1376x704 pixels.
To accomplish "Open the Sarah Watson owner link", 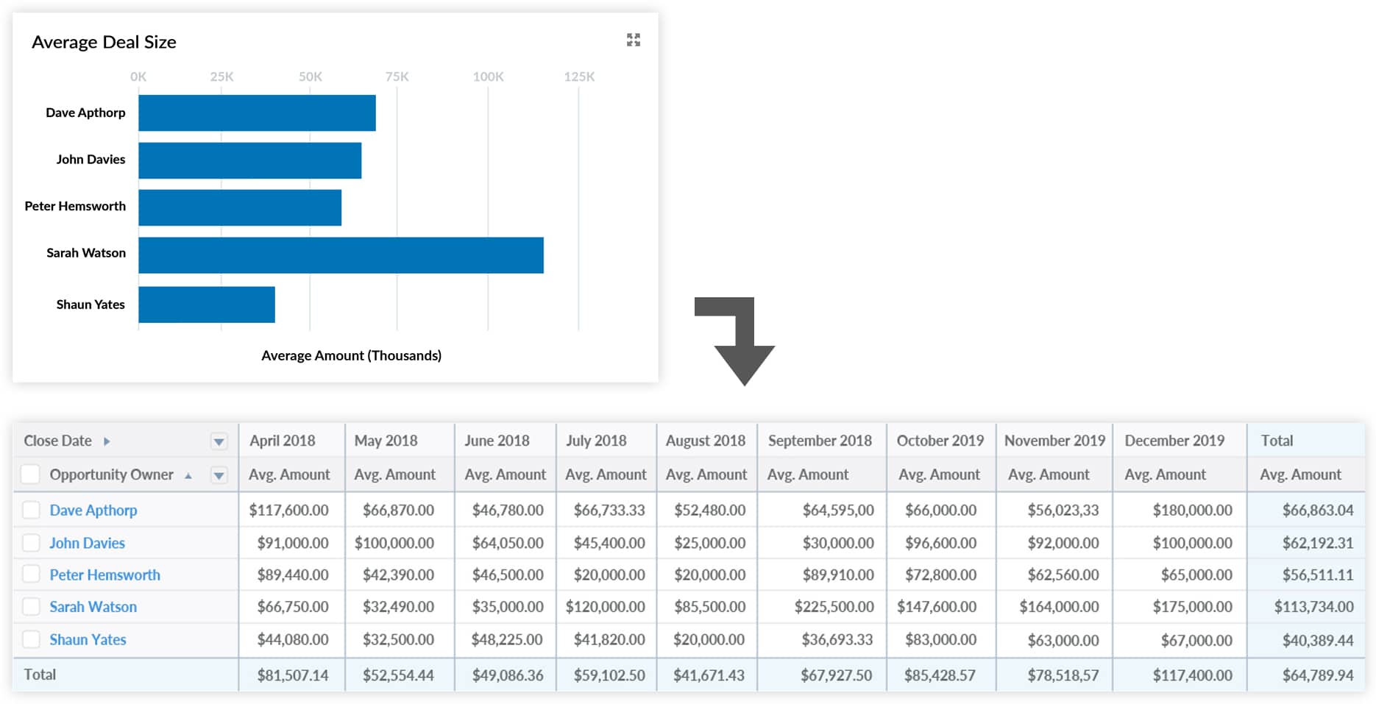I will pos(93,607).
